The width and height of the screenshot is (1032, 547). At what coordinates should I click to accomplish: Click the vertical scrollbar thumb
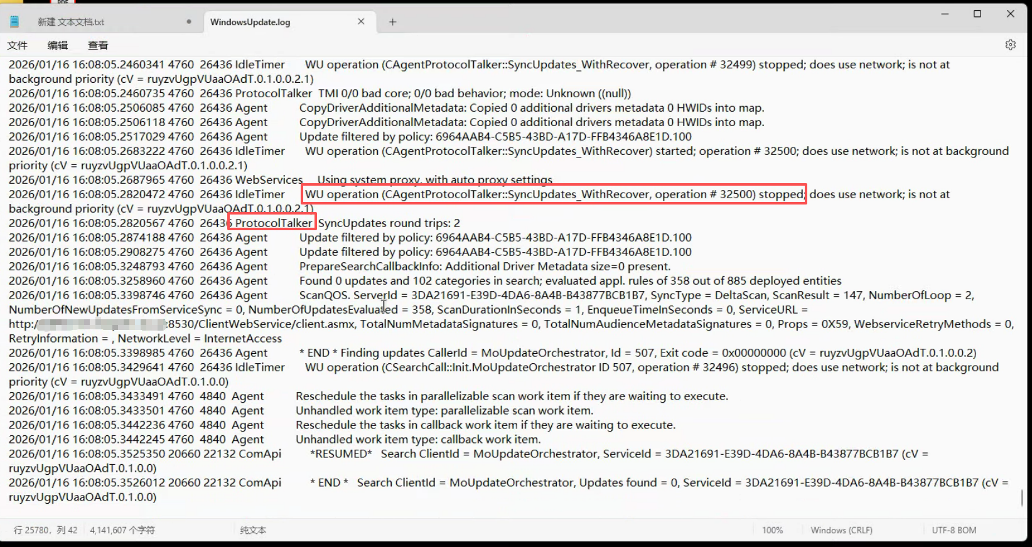(x=1023, y=498)
